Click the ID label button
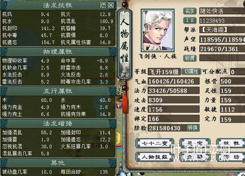This screenshot has height=176, width=245. [190, 20]
